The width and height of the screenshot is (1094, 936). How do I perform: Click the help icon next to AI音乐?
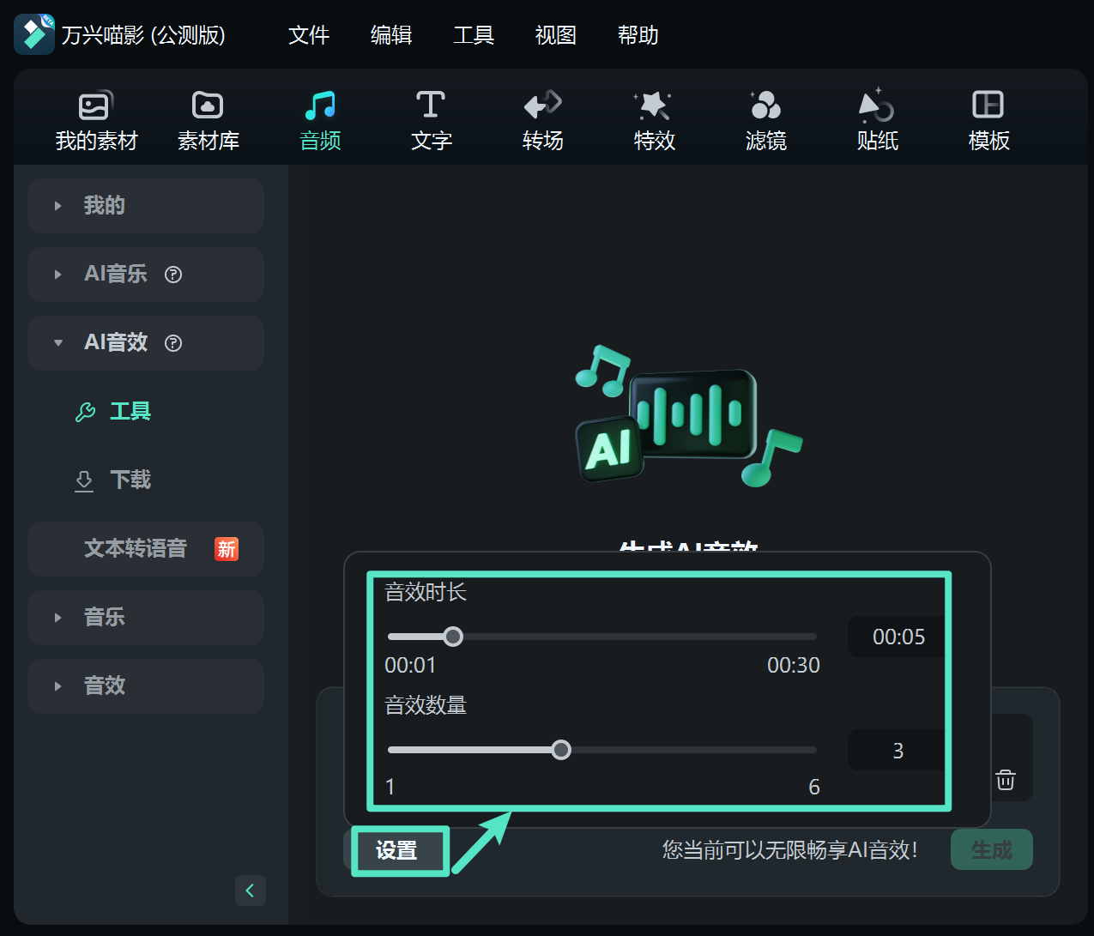[173, 275]
